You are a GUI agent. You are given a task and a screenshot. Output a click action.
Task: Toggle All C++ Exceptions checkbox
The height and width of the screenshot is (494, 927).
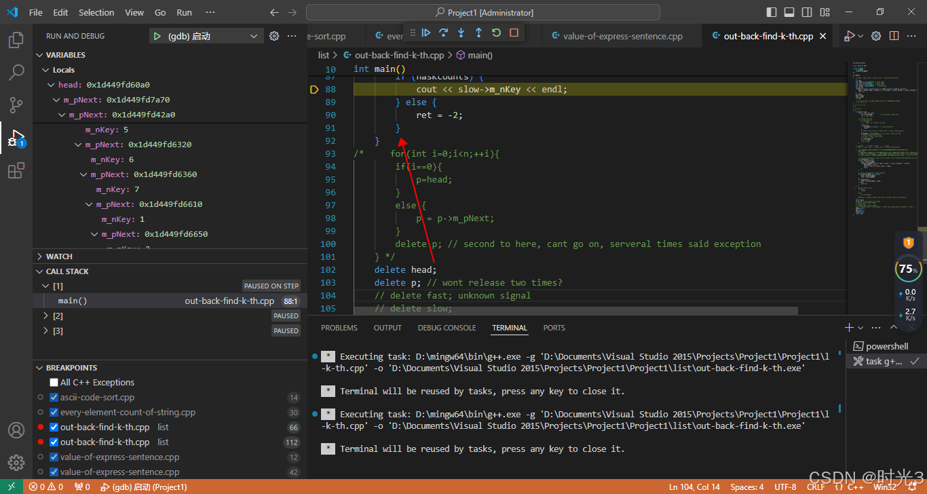click(54, 382)
